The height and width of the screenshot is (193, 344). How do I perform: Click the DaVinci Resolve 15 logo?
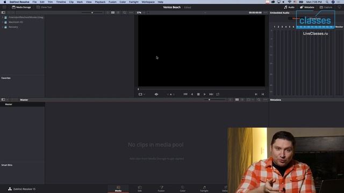pyautogui.click(x=21, y=189)
